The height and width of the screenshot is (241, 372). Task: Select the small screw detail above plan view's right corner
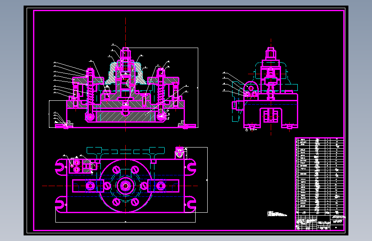180,152
